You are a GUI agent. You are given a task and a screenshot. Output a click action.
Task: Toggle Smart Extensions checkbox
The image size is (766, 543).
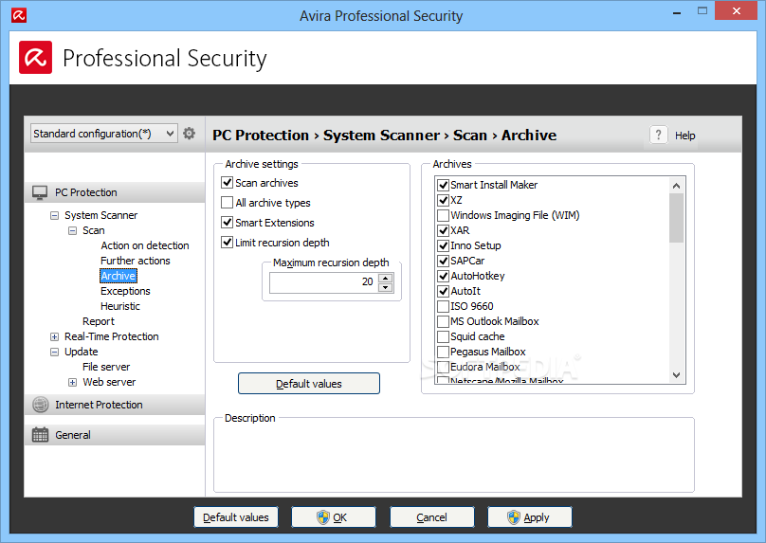coord(228,222)
